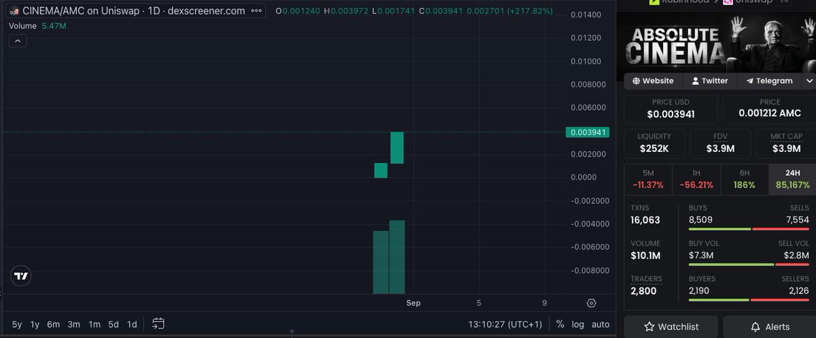Click the LIQUIDITY $252K box
Screen dimensions: 816x338
654,143
